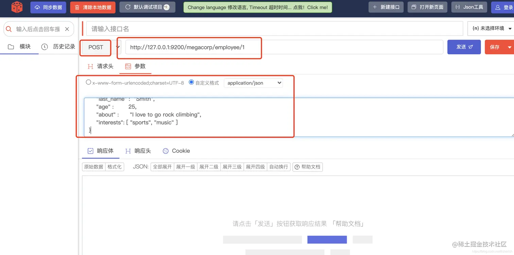Click the 同步数据 sync button
Viewport: 514px width, 255px height.
pyautogui.click(x=48, y=7)
